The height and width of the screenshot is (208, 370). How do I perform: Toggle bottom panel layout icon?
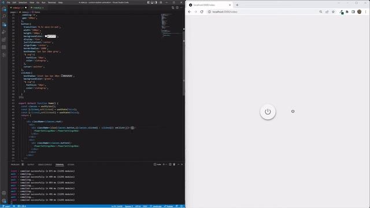point(152,2)
